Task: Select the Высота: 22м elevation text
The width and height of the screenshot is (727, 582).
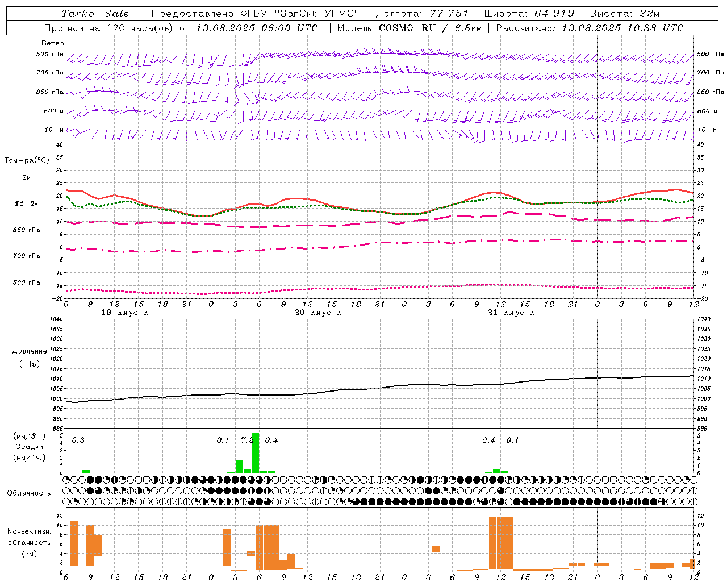Action: pyautogui.click(x=625, y=14)
